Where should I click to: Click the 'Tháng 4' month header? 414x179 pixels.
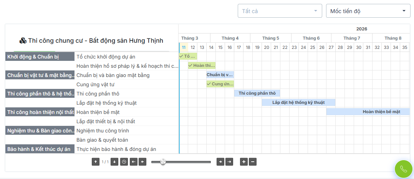point(230,38)
